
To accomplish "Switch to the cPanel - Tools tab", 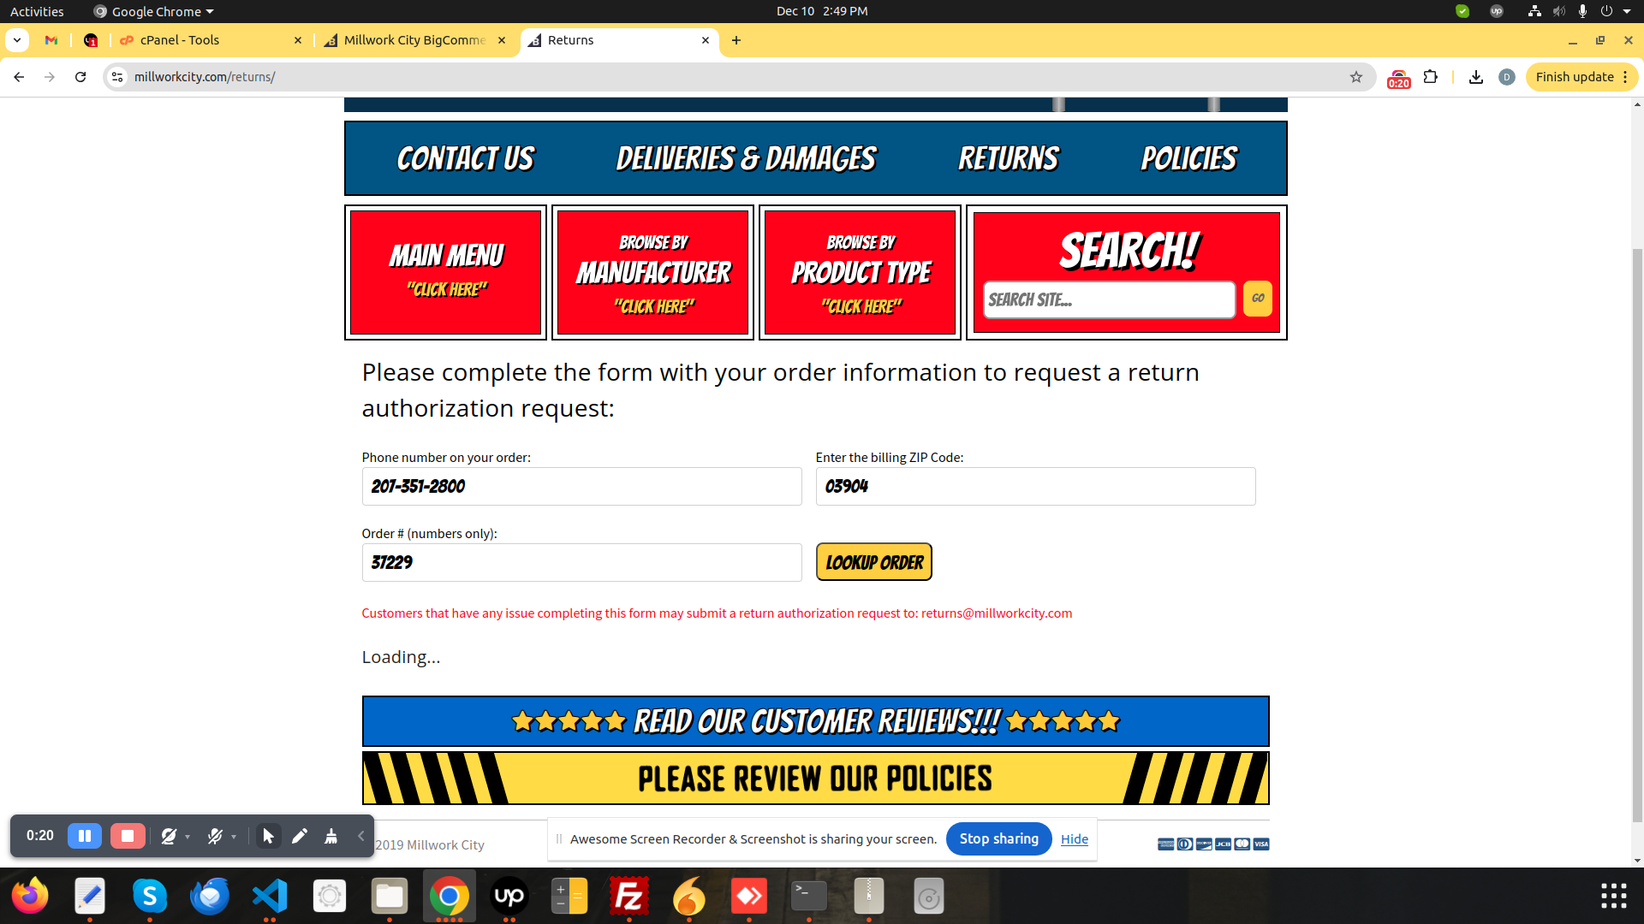I will (211, 40).
